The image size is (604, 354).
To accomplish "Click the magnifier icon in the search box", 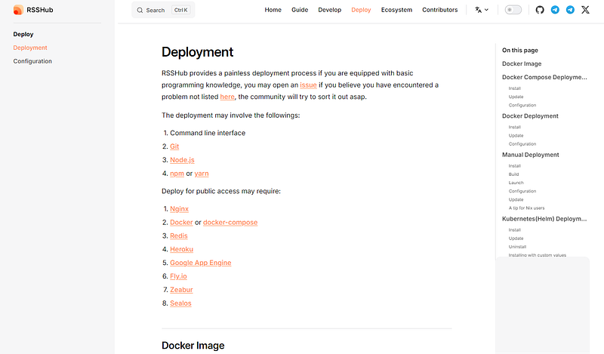I will [140, 11].
